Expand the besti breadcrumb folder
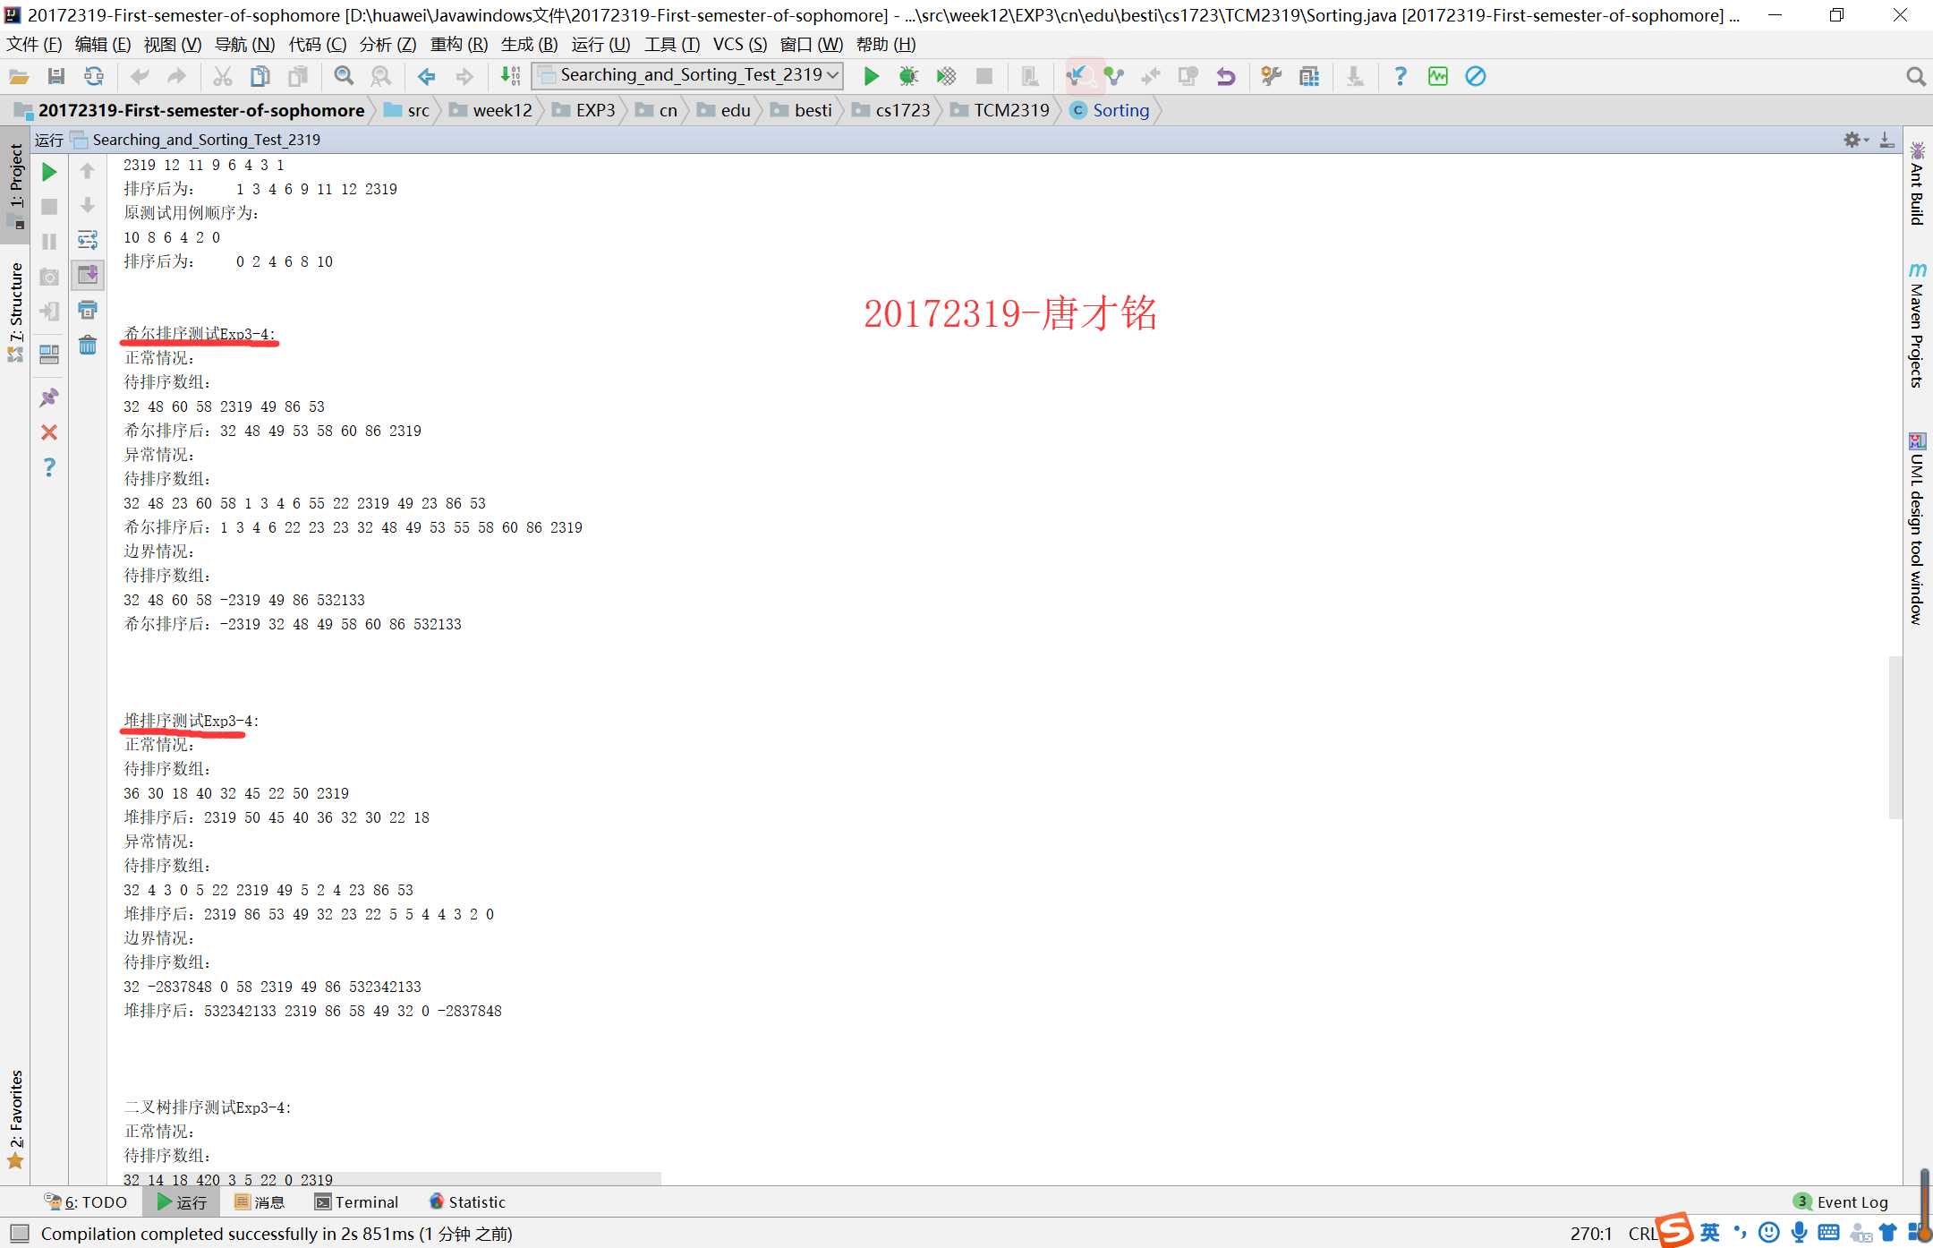This screenshot has height=1248, width=1933. pos(802,110)
